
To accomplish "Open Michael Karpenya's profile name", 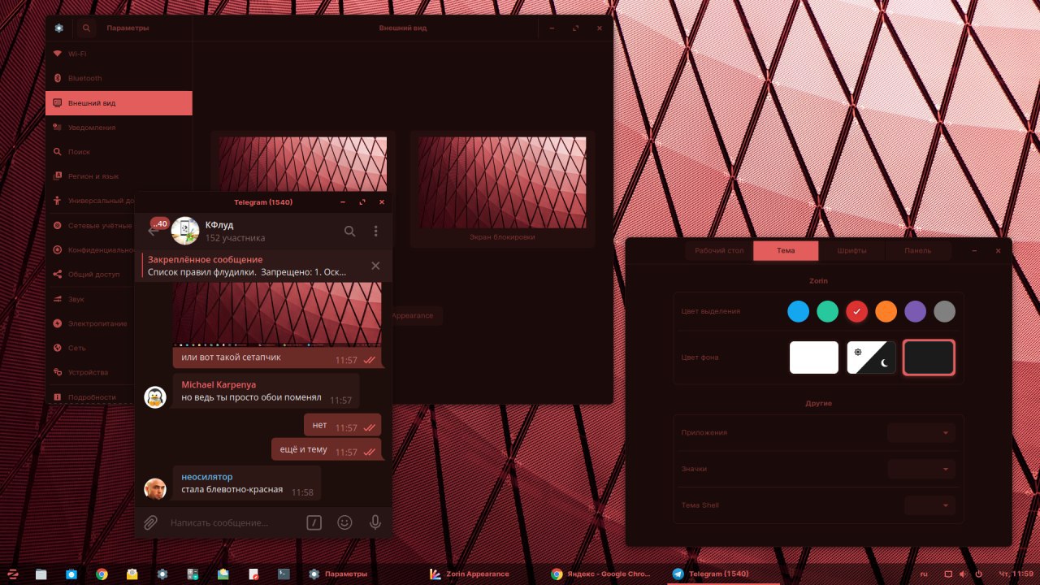I will 219,385.
